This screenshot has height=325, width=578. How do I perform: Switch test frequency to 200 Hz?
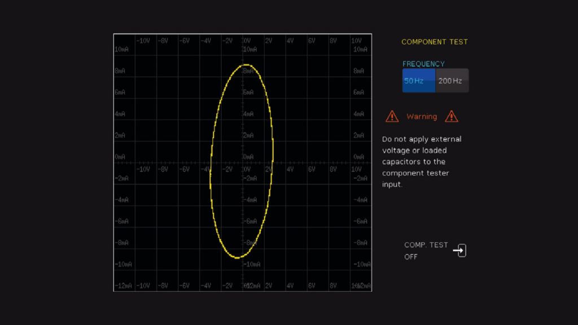452,81
